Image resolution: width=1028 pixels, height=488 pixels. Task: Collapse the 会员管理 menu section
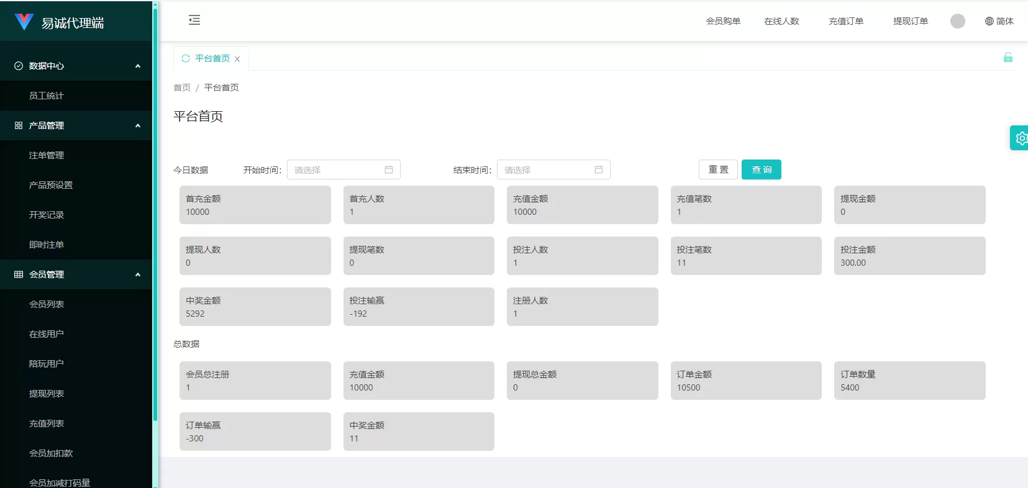pos(138,274)
